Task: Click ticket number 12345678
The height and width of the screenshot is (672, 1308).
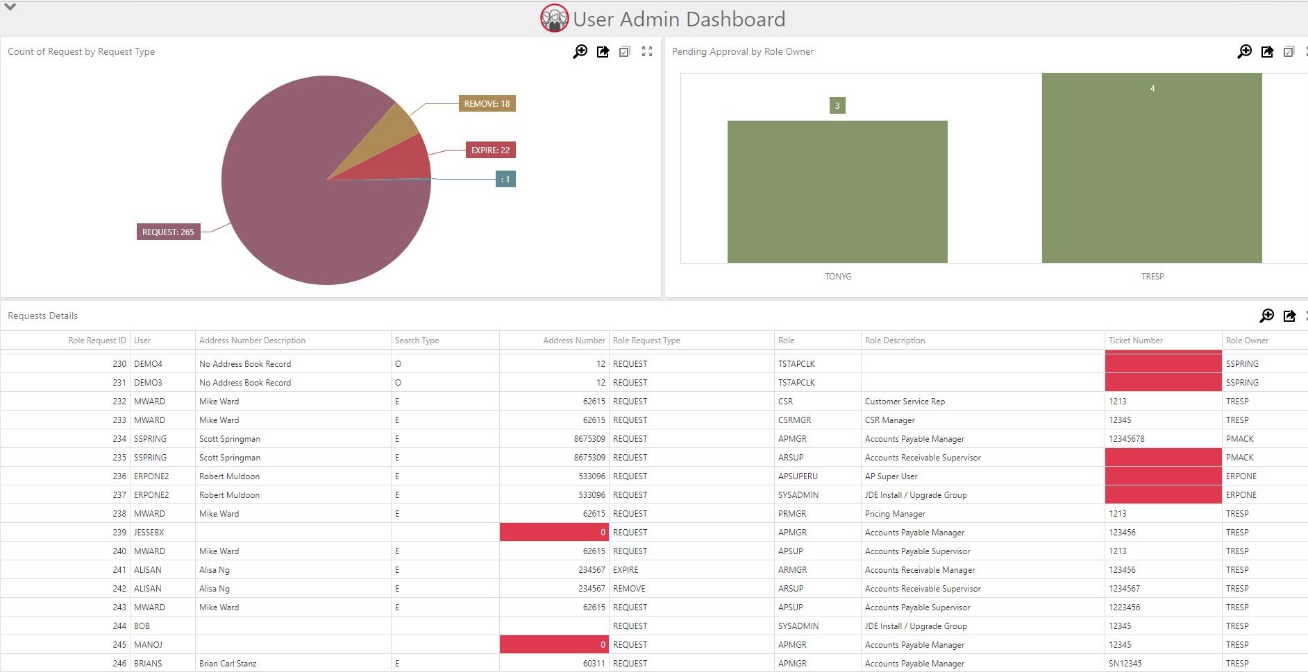Action: 1126,438
